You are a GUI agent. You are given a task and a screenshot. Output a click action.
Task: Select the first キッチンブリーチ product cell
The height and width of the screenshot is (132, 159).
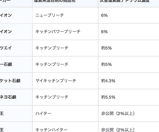click(65, 48)
